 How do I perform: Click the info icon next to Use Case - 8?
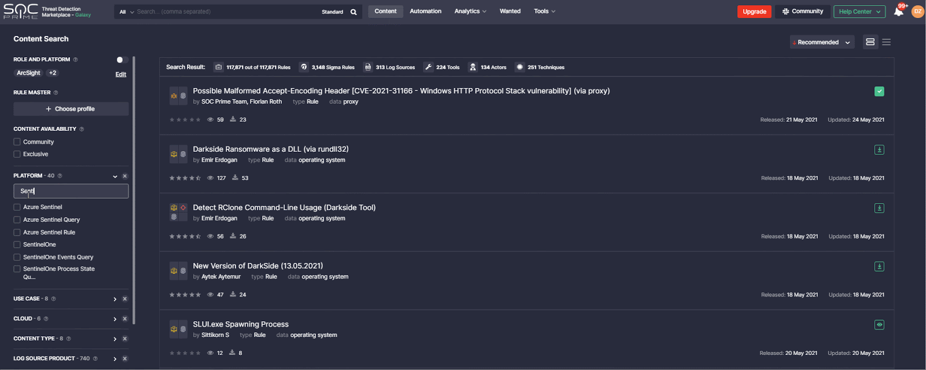coord(54,299)
